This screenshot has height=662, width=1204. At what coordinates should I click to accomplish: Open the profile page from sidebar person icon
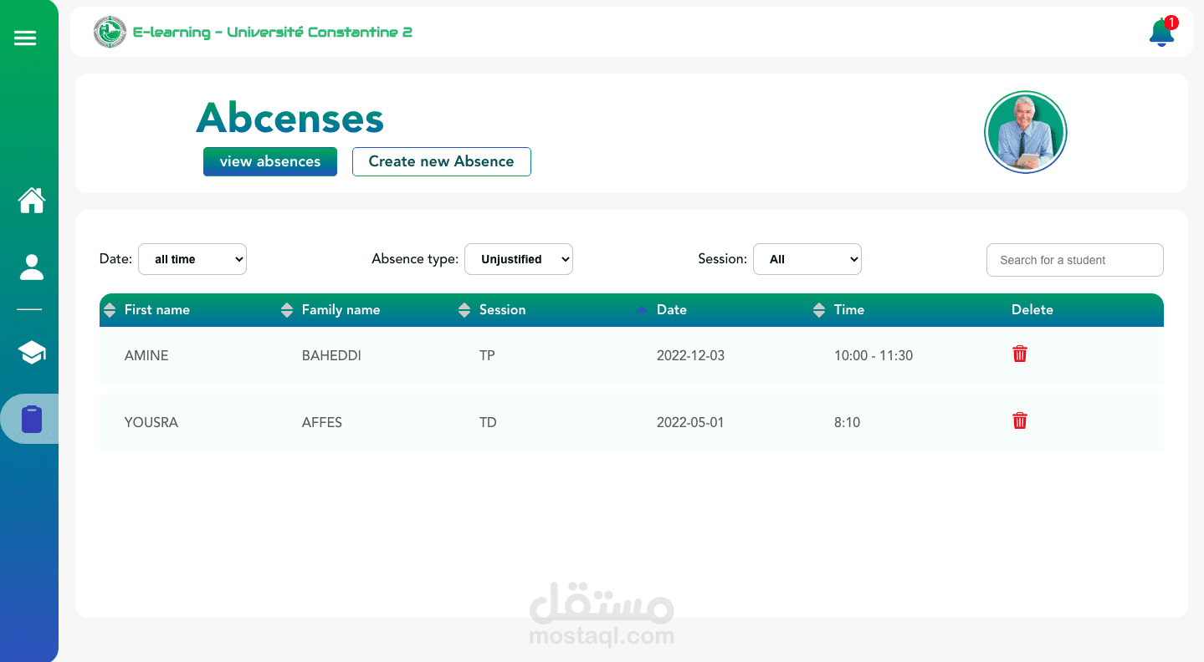[x=32, y=267]
